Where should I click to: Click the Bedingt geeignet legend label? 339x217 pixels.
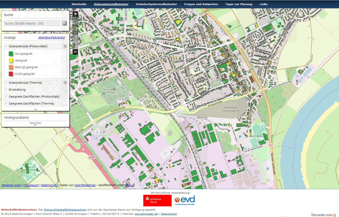pyautogui.click(x=26, y=67)
